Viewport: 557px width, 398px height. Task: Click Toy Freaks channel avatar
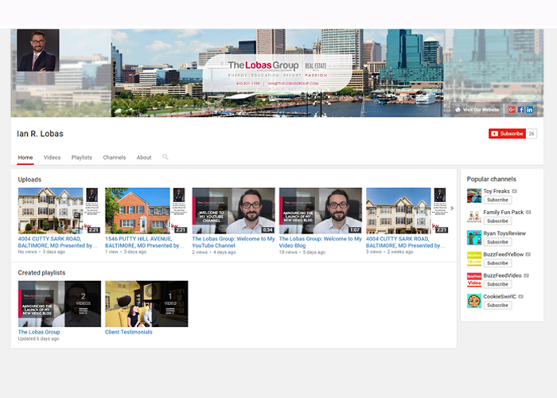pyautogui.click(x=474, y=196)
